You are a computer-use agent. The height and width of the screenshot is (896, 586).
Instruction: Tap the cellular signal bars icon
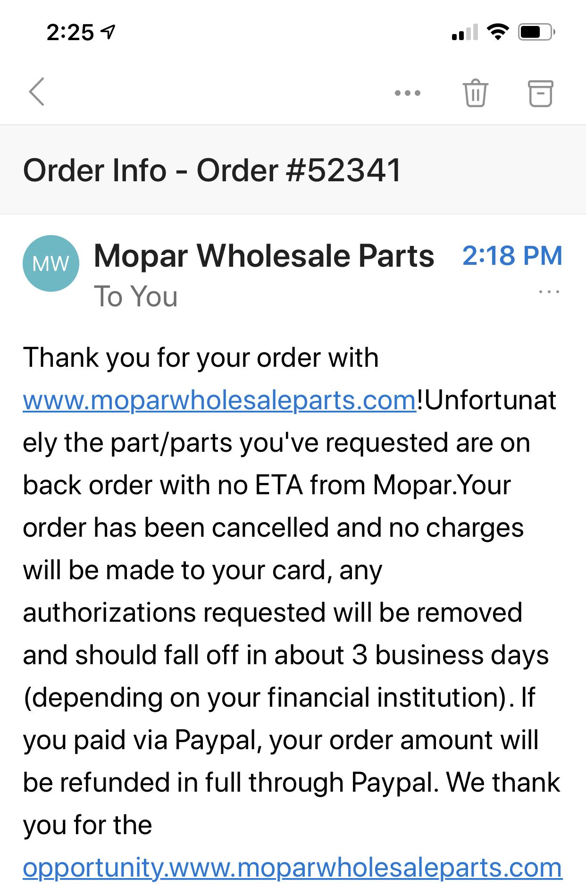[465, 32]
